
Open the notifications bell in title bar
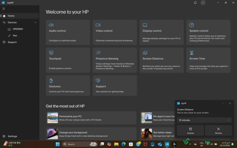click(195, 3)
